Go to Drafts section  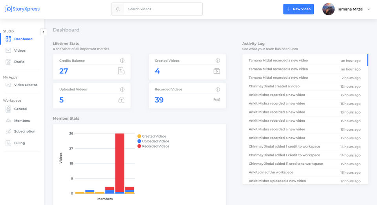(x=19, y=62)
